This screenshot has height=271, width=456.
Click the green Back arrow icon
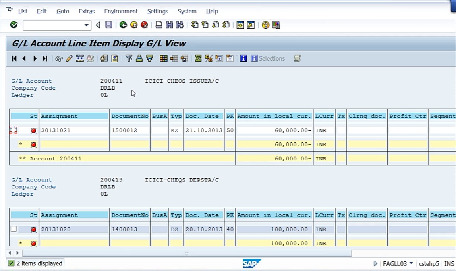tap(123, 25)
